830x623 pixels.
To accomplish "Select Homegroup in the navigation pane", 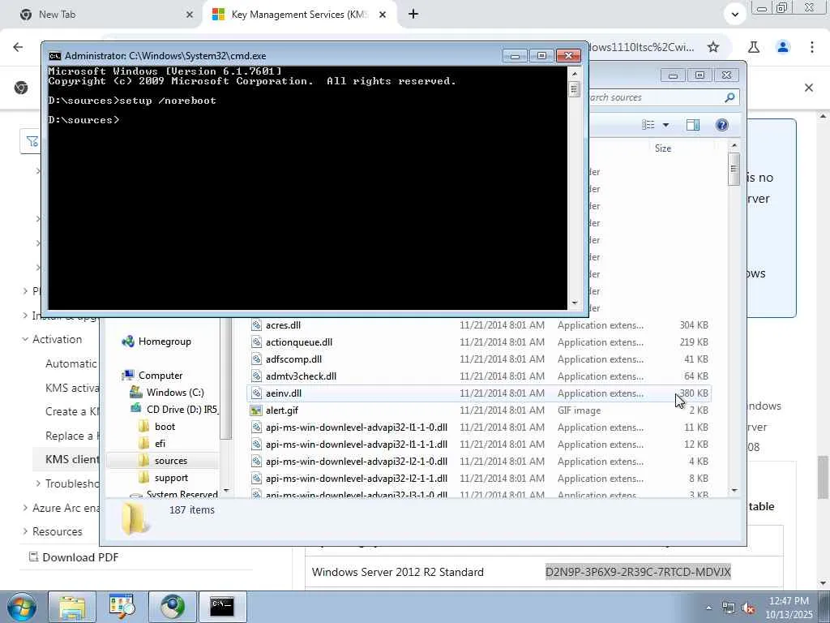I will [x=164, y=342].
